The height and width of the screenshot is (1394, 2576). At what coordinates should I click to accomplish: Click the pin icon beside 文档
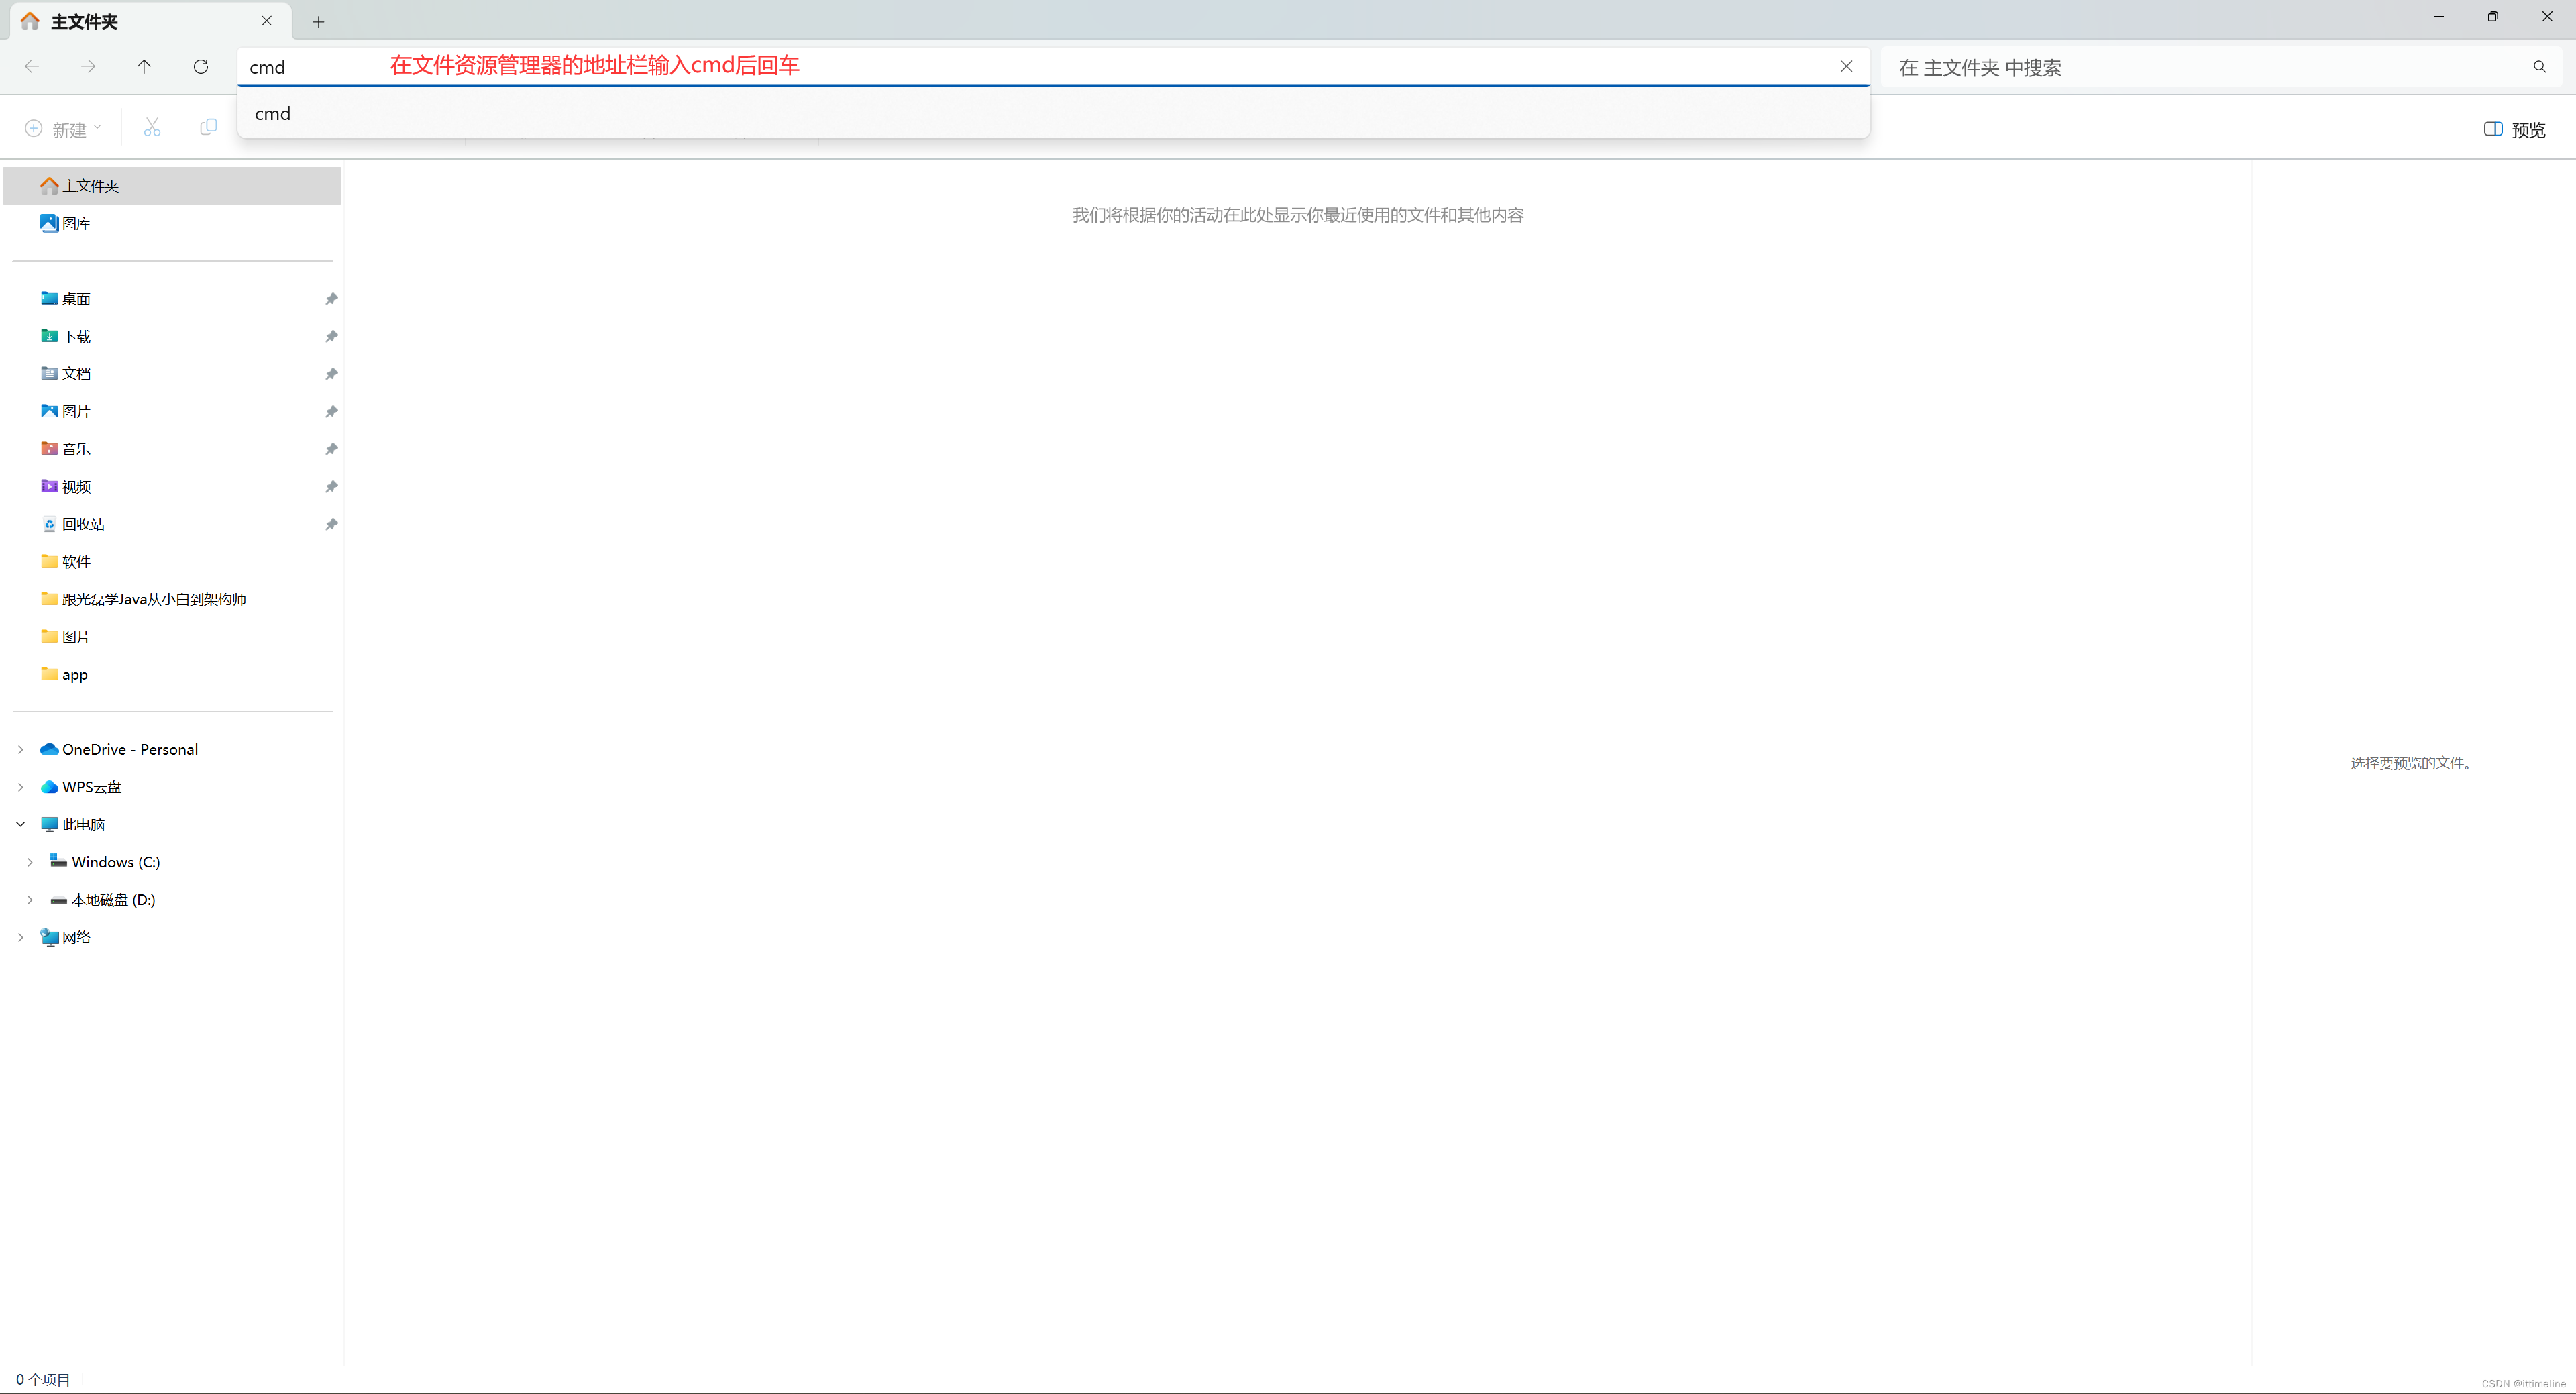click(x=331, y=374)
